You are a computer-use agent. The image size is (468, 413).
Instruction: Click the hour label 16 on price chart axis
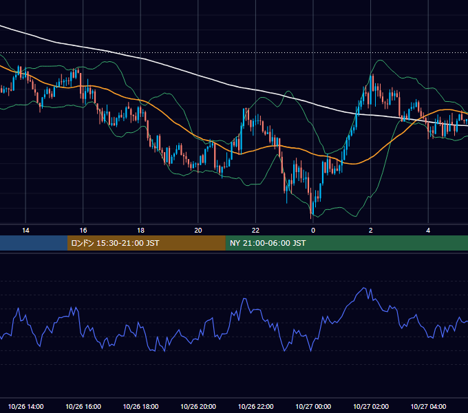(x=83, y=231)
